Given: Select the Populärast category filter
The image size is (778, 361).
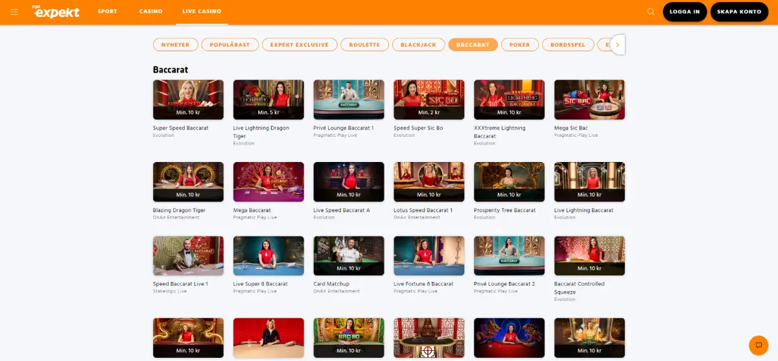Looking at the screenshot, I should 230,45.
